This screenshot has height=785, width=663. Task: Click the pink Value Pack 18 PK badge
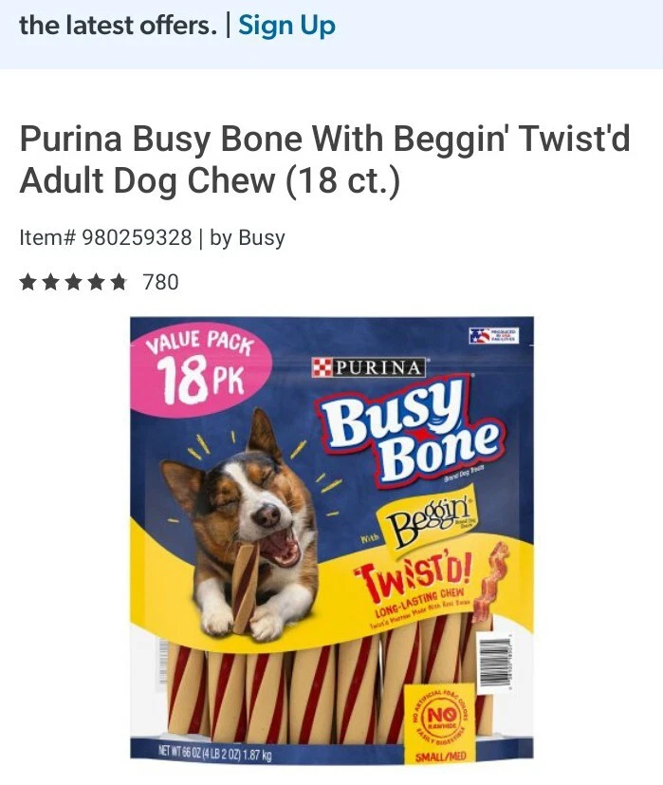[201, 368]
